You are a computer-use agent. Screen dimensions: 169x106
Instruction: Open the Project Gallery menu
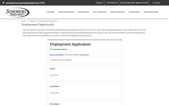coord(118,12)
